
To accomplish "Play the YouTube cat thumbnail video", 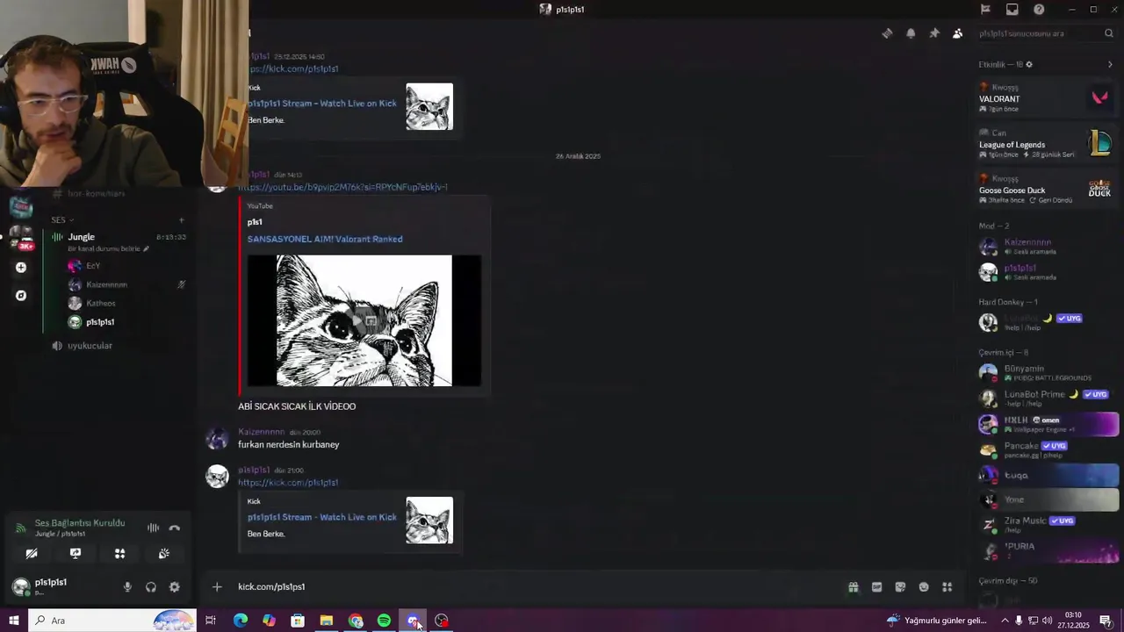I will click(x=364, y=320).
